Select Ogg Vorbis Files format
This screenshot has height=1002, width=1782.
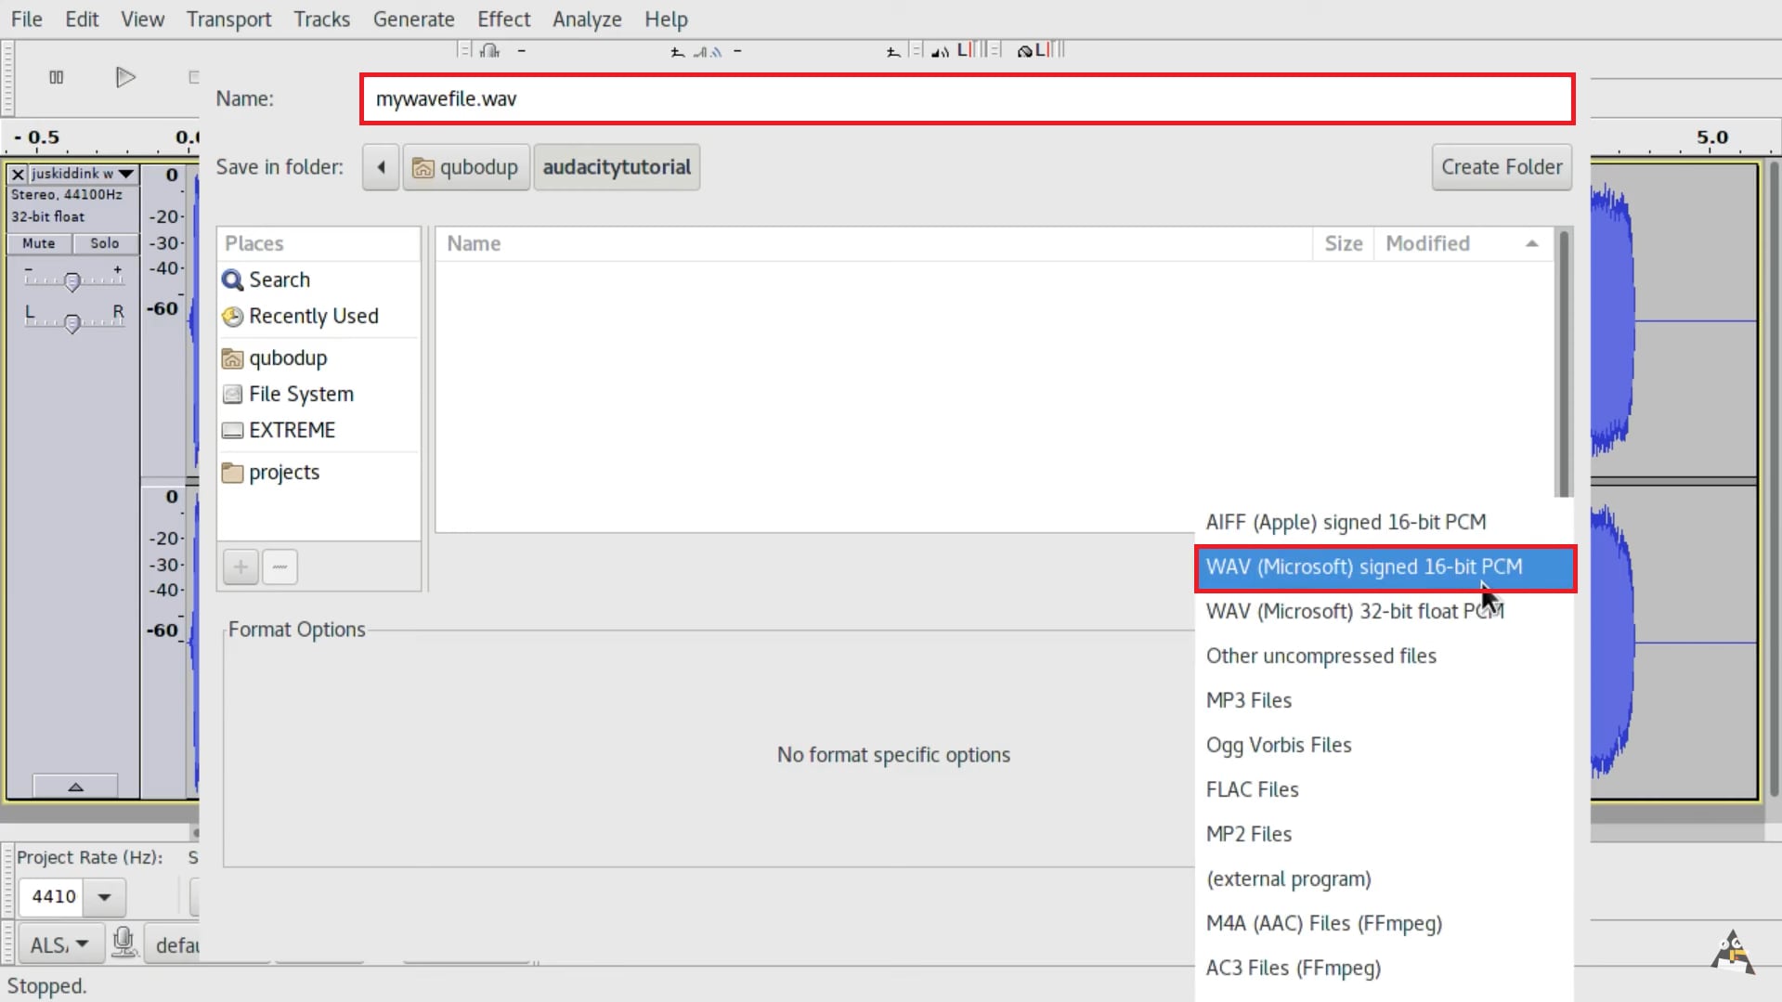[x=1385, y=746]
